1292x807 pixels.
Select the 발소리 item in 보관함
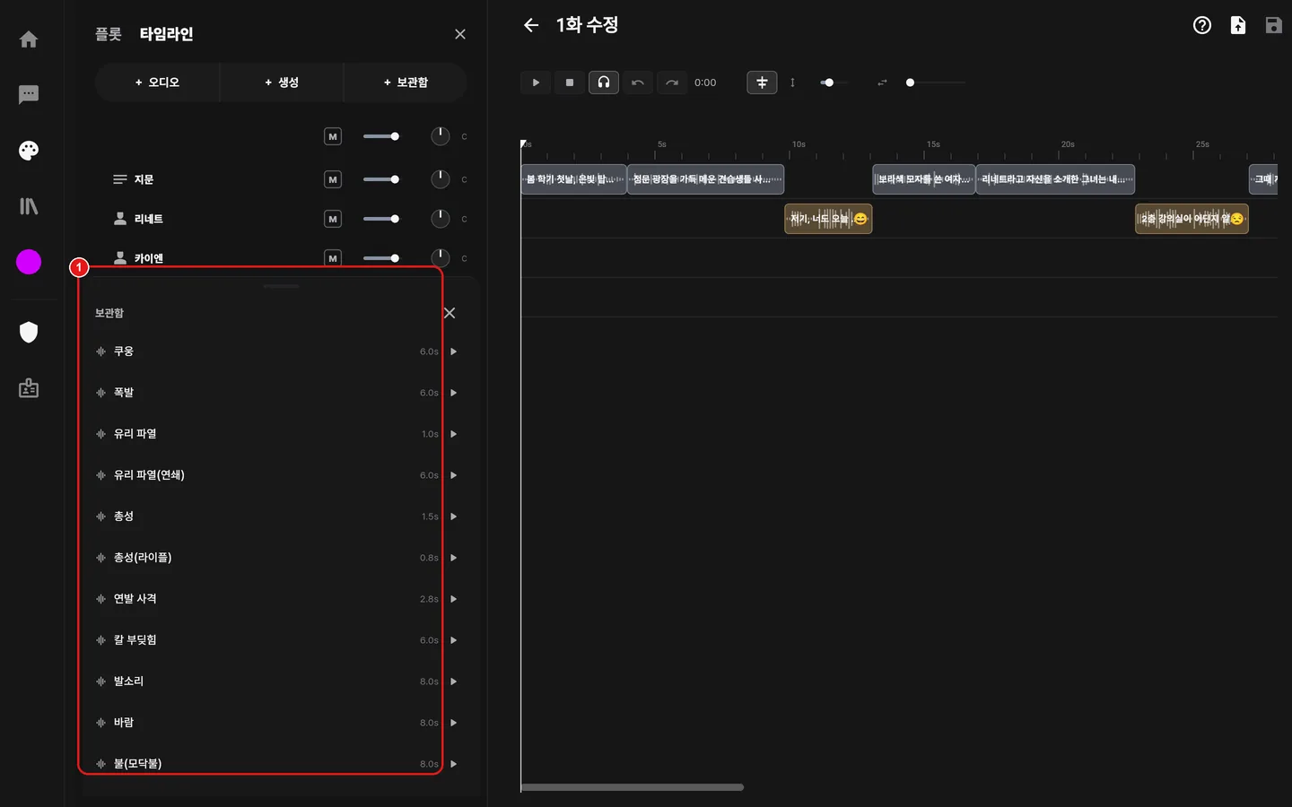click(276, 681)
